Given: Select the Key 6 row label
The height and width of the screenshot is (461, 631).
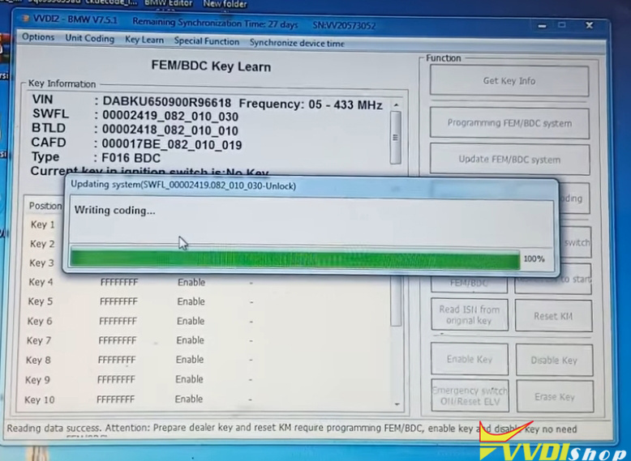Looking at the screenshot, I should pos(40,321).
